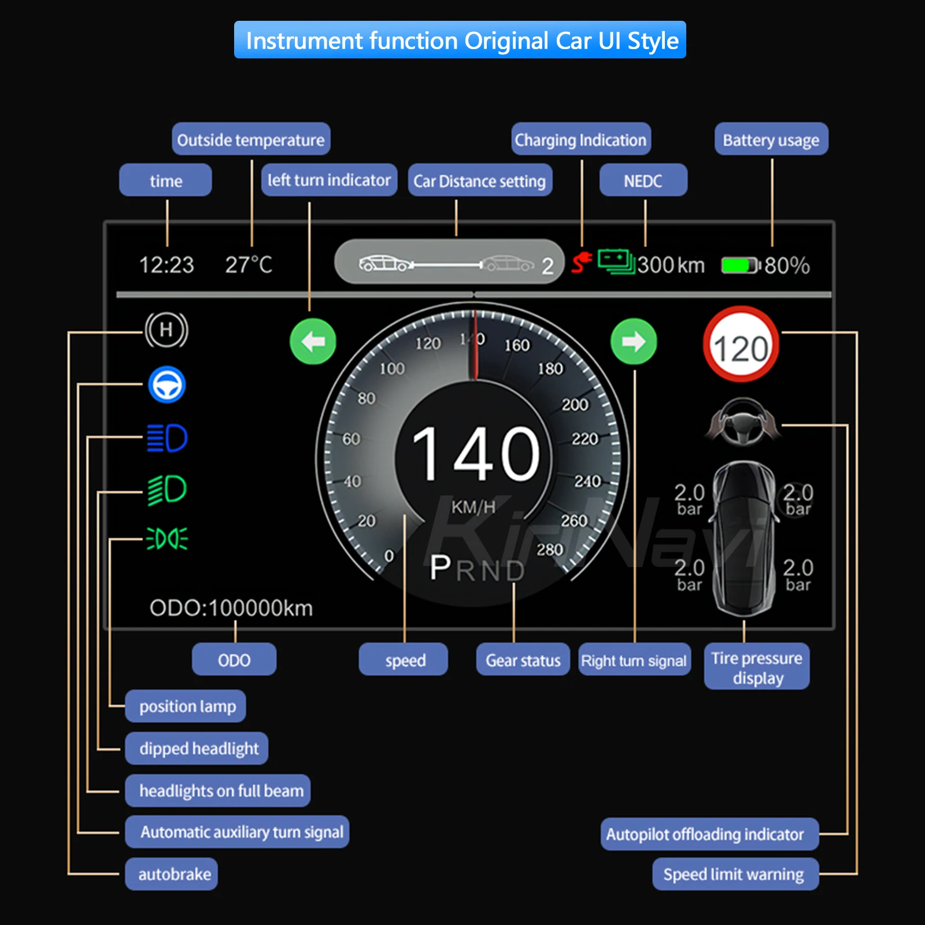Click the 'speed' label
This screenshot has width=925, height=925.
(x=404, y=659)
